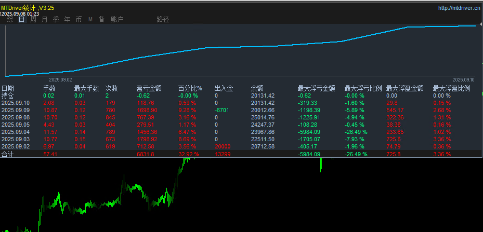Click the -26.49 % drawdown on 2025.09.04
The height and width of the screenshot is (232, 483).
[x=356, y=132]
